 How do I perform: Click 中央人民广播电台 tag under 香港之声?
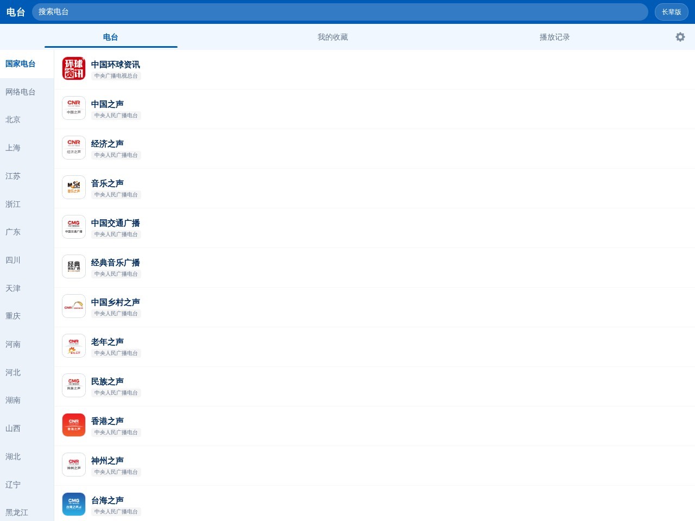[x=116, y=433]
